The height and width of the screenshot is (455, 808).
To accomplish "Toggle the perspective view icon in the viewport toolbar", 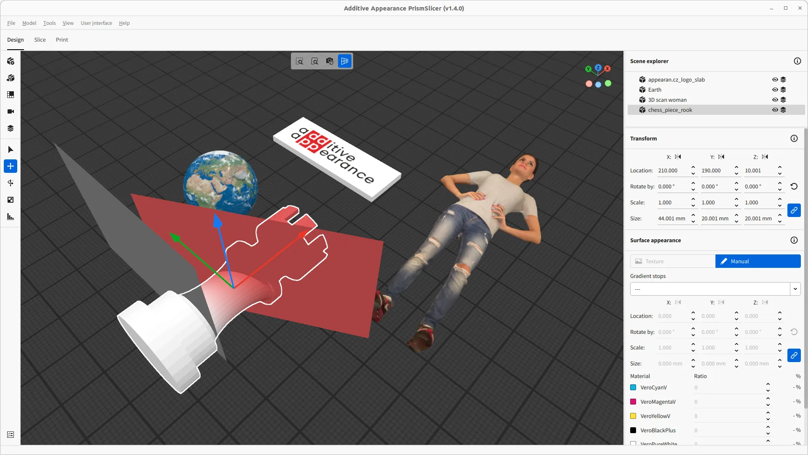I will click(x=344, y=61).
